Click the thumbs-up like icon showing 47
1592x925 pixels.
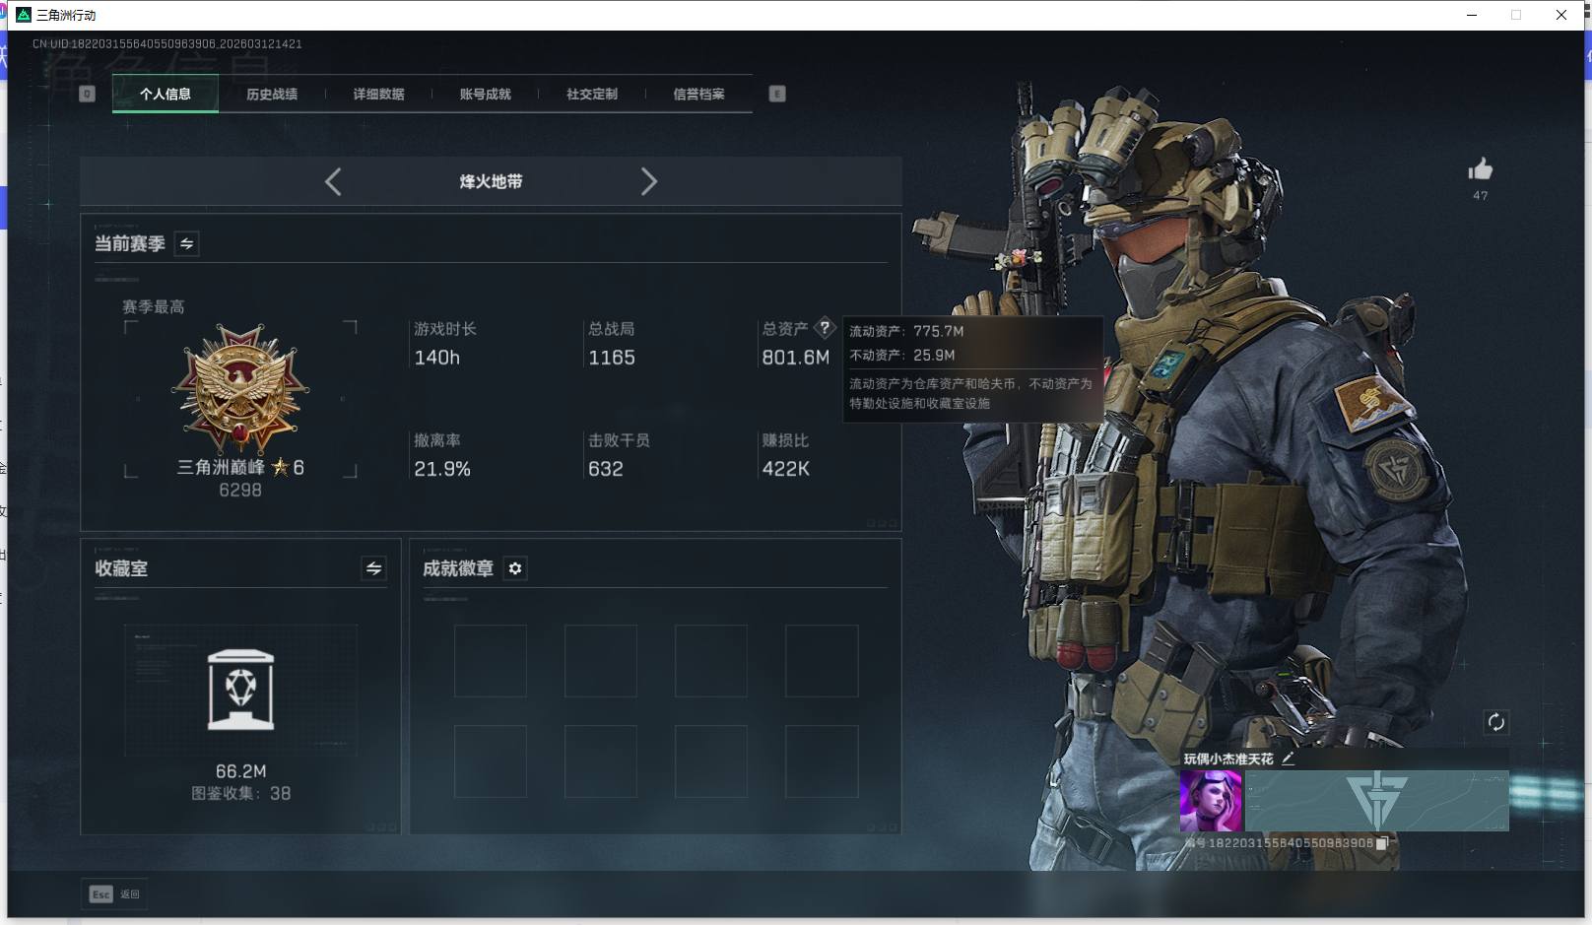tap(1481, 169)
